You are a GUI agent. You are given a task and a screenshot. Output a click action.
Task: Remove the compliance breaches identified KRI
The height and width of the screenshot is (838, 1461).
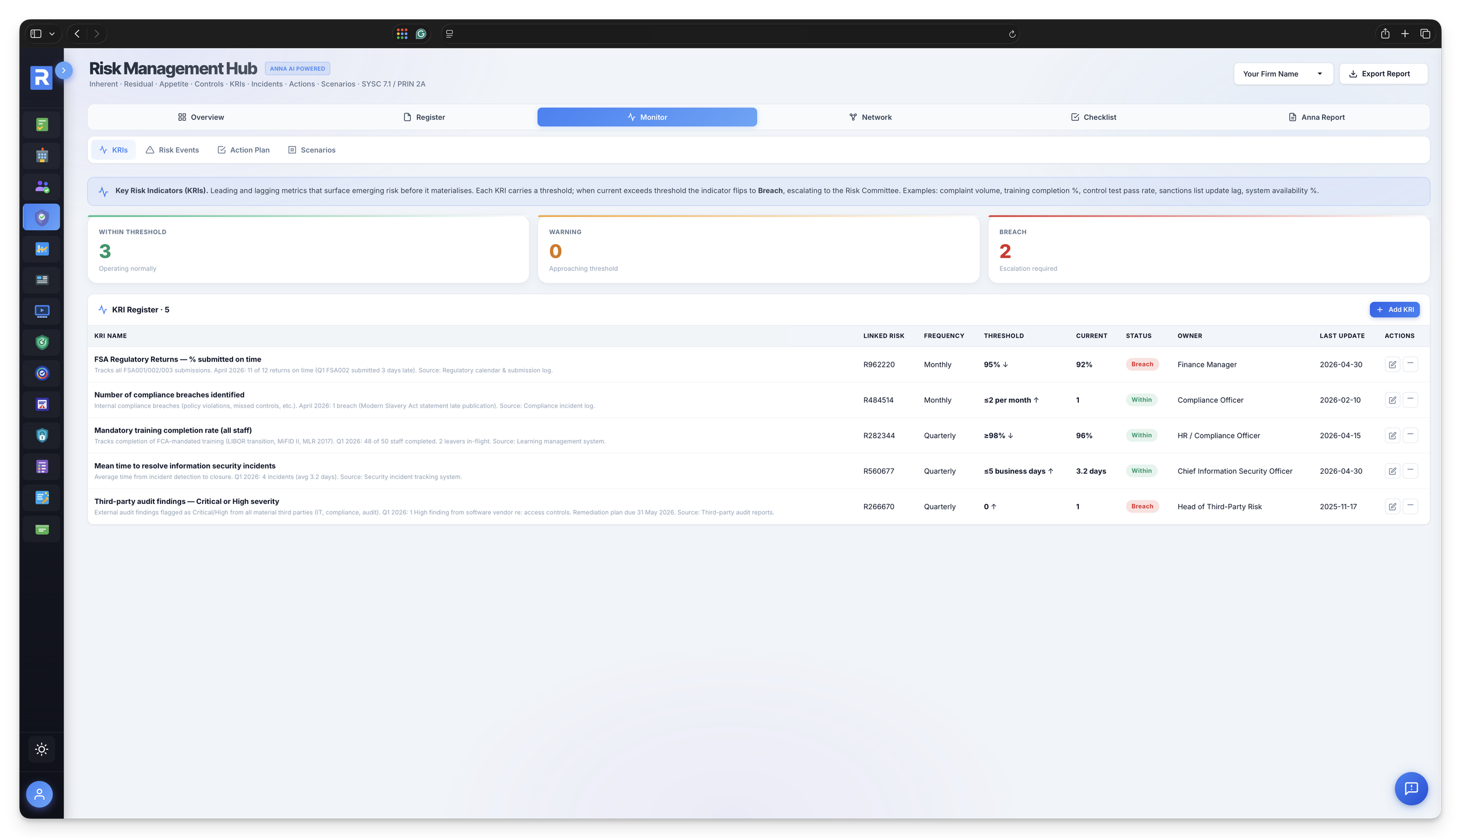[x=1410, y=399]
